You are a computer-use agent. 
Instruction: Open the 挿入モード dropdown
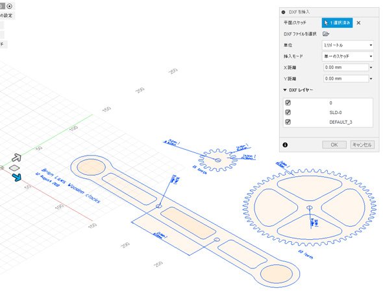pos(348,56)
